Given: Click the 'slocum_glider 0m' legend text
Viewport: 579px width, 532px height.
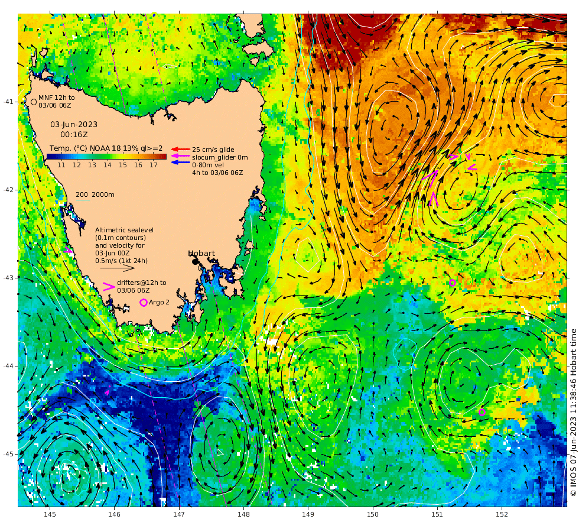Looking at the screenshot, I should pos(220,157).
